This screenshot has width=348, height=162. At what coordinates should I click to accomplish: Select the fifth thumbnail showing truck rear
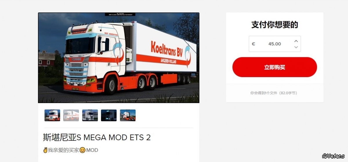coord(128,115)
